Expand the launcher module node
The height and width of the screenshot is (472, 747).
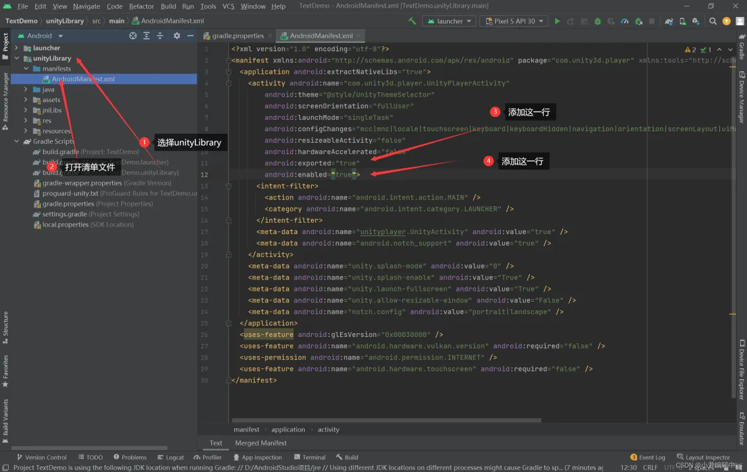coord(16,47)
